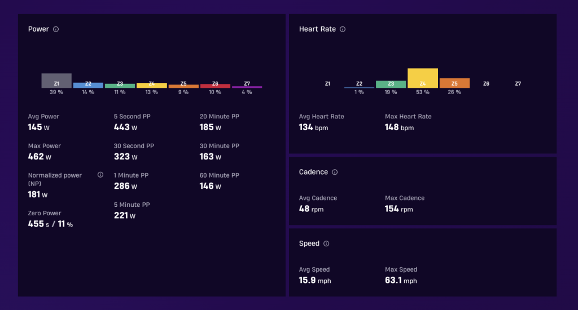Click the Normalized power info icon

(100, 175)
